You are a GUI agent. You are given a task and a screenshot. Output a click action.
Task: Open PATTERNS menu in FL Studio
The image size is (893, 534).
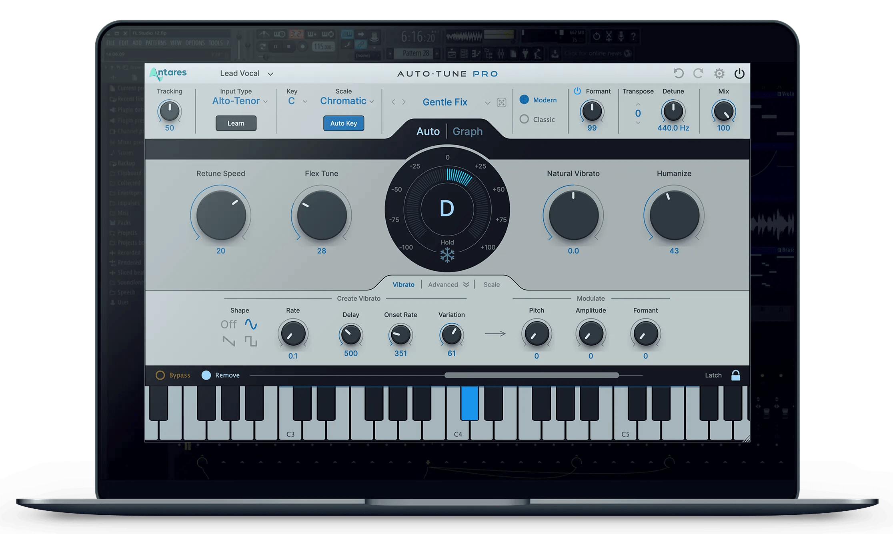click(156, 43)
